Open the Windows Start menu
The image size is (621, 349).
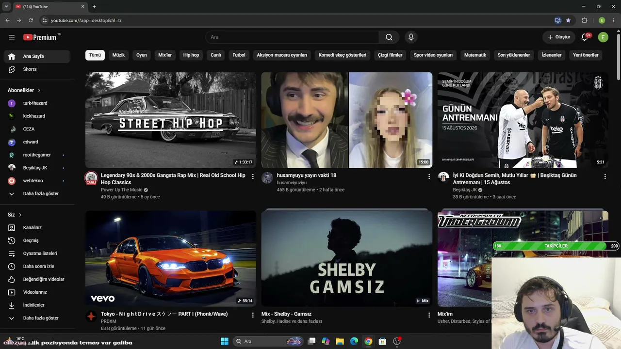pyautogui.click(x=225, y=341)
